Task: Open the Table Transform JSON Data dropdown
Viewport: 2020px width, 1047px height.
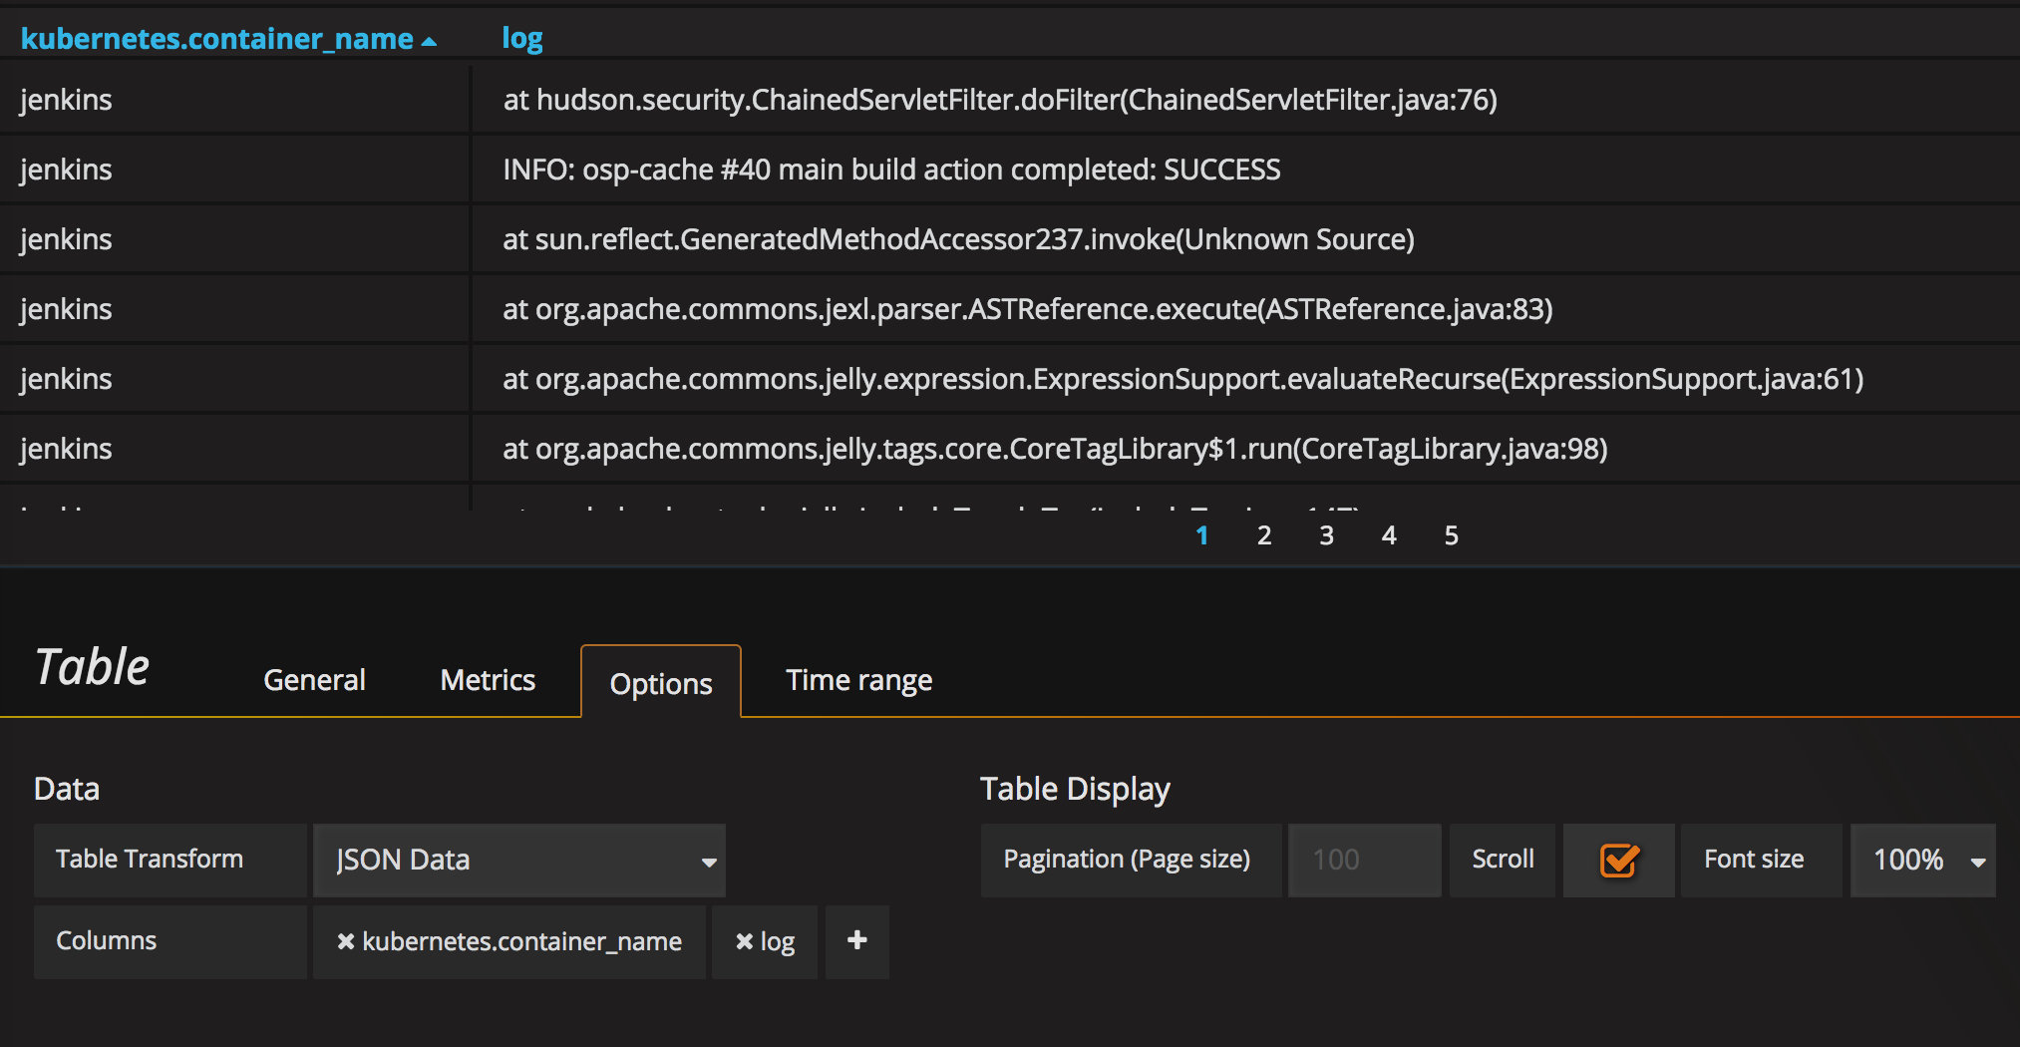Action: pos(519,860)
